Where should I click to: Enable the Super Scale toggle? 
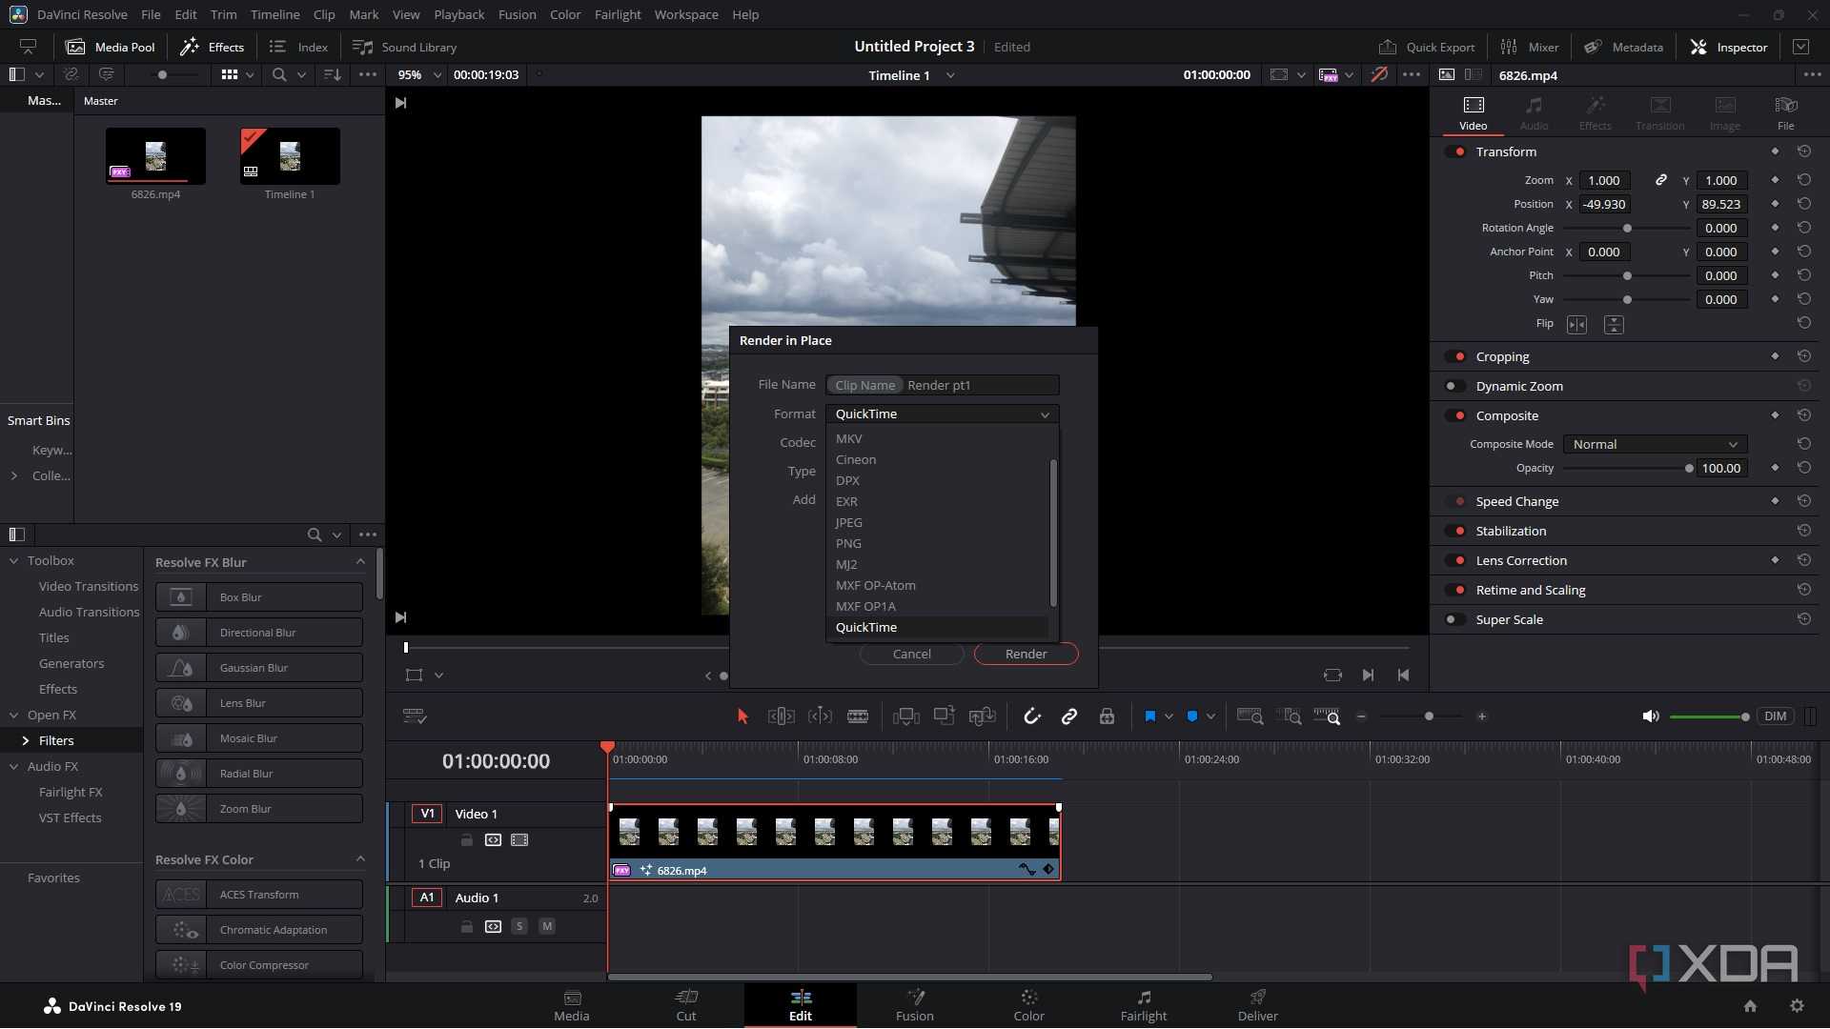(x=1455, y=619)
